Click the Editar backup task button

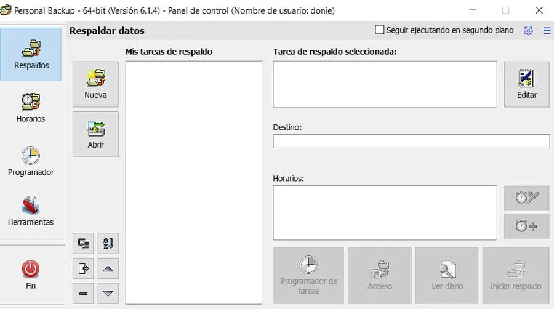(526, 84)
